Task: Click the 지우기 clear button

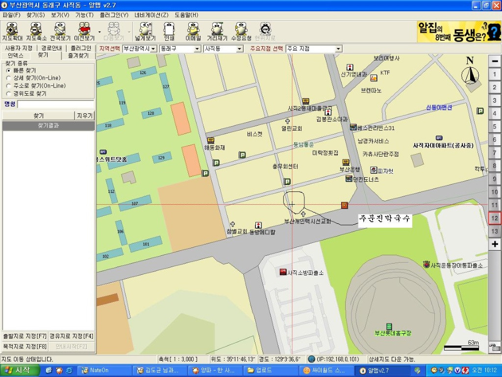Action: pyautogui.click(x=84, y=115)
